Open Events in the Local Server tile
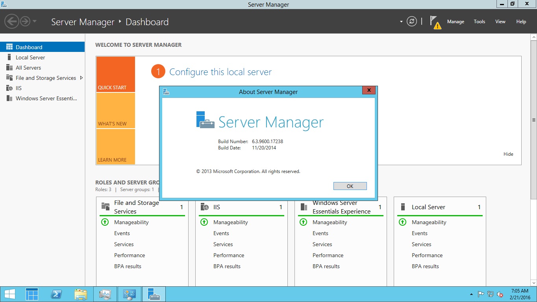 tap(420, 233)
